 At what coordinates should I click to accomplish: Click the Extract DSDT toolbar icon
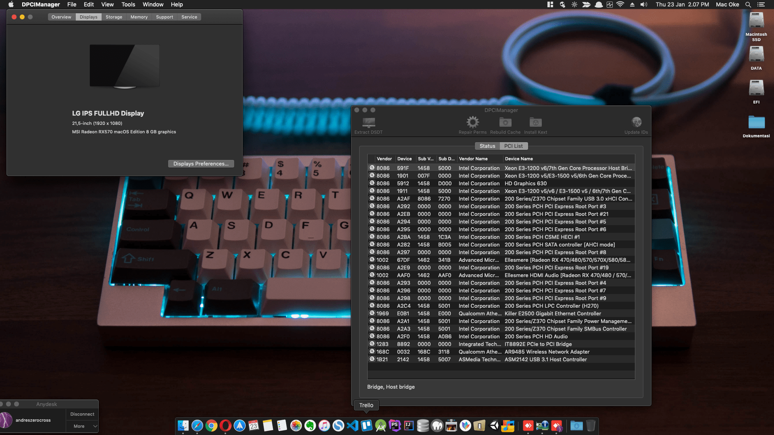tap(368, 122)
